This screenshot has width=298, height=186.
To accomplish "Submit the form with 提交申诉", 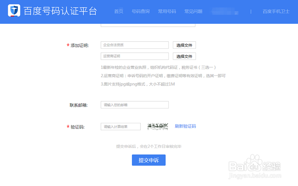I will coord(149,160).
